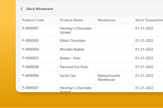Select the Kitkat Chocolate product name
Image resolution: width=163 pixels, height=108 pixels.
pyautogui.click(x=73, y=40)
